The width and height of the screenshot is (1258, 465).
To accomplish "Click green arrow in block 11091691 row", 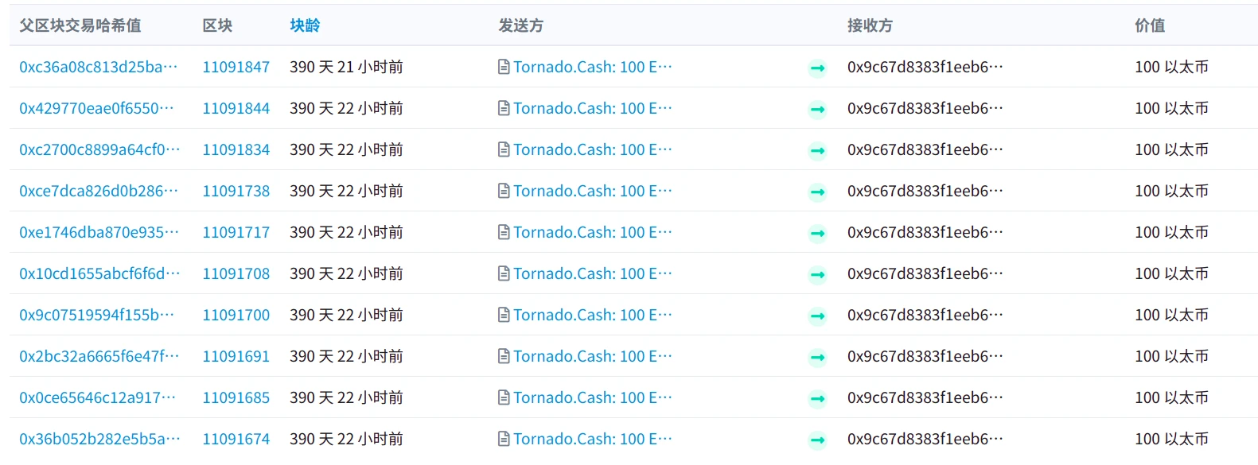I will tap(817, 358).
